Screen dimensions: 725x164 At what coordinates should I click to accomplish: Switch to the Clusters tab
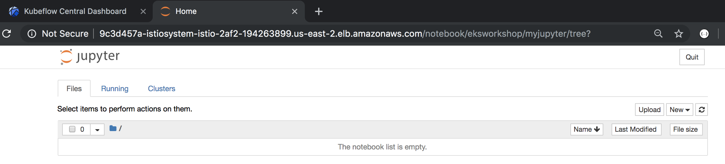(162, 89)
